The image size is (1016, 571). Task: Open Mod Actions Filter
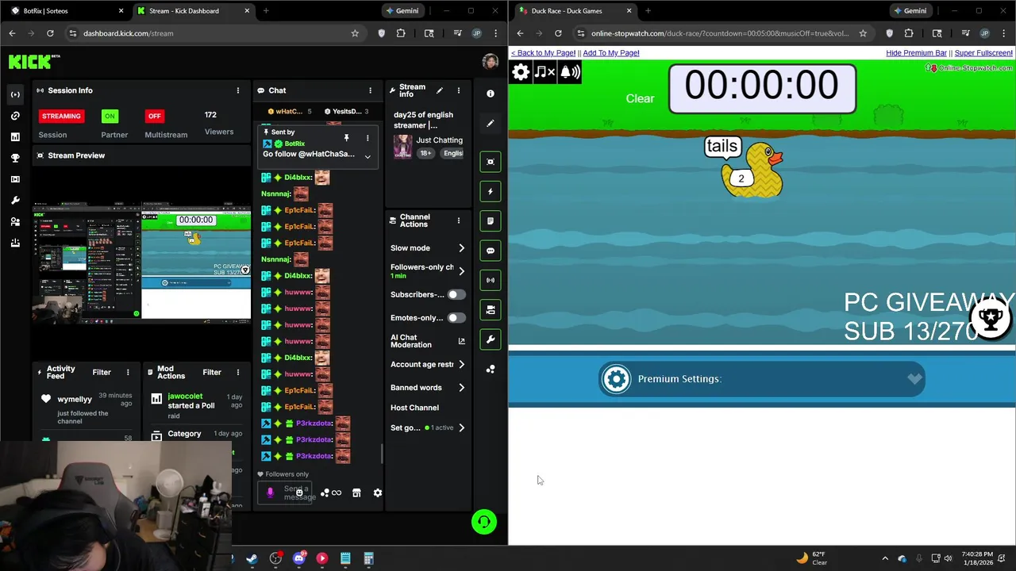[212, 372]
